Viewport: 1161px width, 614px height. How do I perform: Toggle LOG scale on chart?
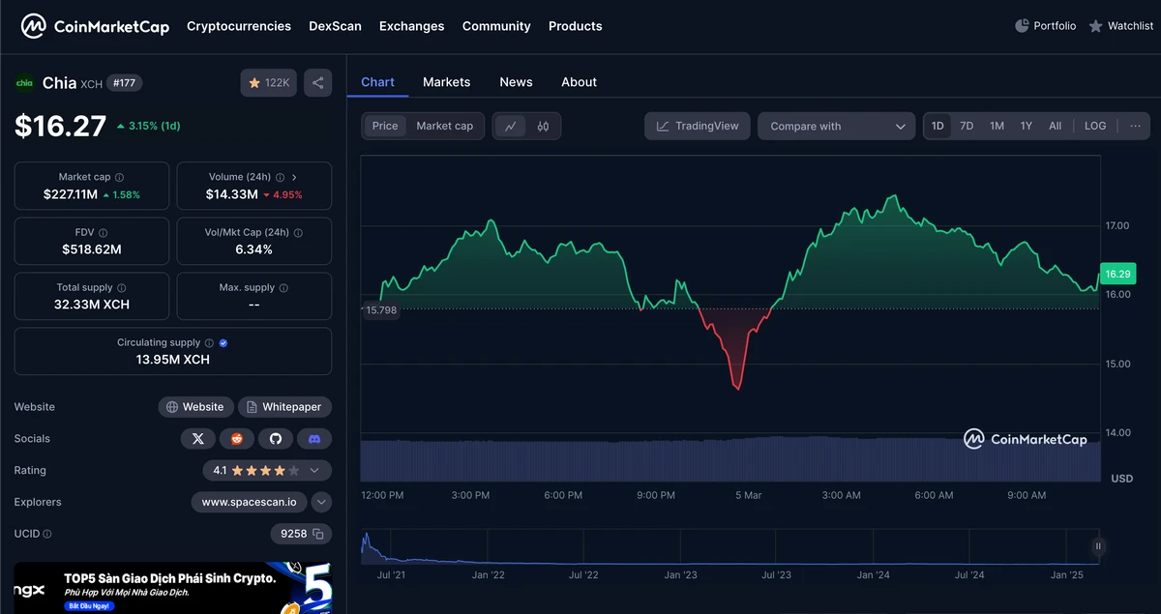[1095, 126]
